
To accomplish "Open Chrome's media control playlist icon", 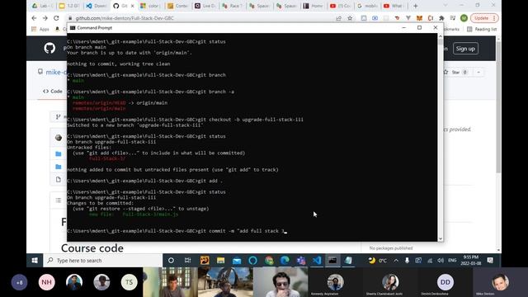I will [453, 18].
